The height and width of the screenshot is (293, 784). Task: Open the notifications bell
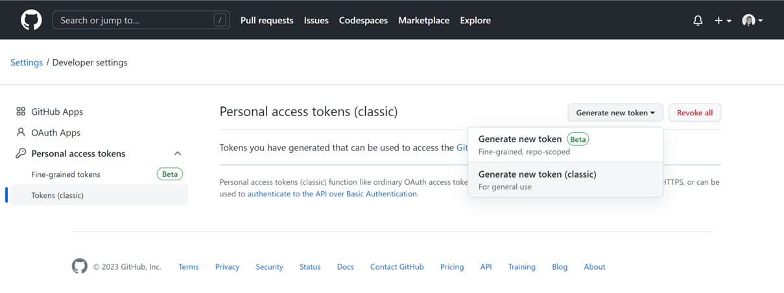[x=698, y=21]
